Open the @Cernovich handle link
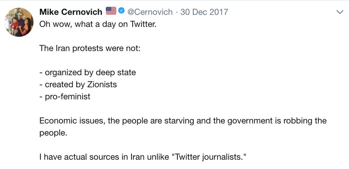Viewport: 349px width, 169px height. tap(150, 12)
